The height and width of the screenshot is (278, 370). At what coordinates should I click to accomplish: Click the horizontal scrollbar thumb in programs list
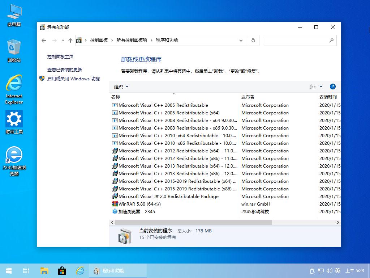[194, 223]
